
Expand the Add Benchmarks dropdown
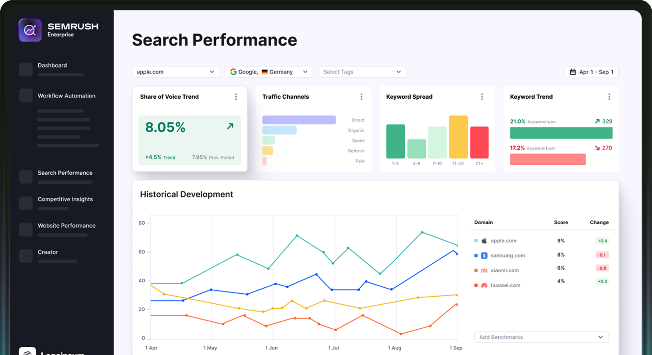(x=541, y=337)
